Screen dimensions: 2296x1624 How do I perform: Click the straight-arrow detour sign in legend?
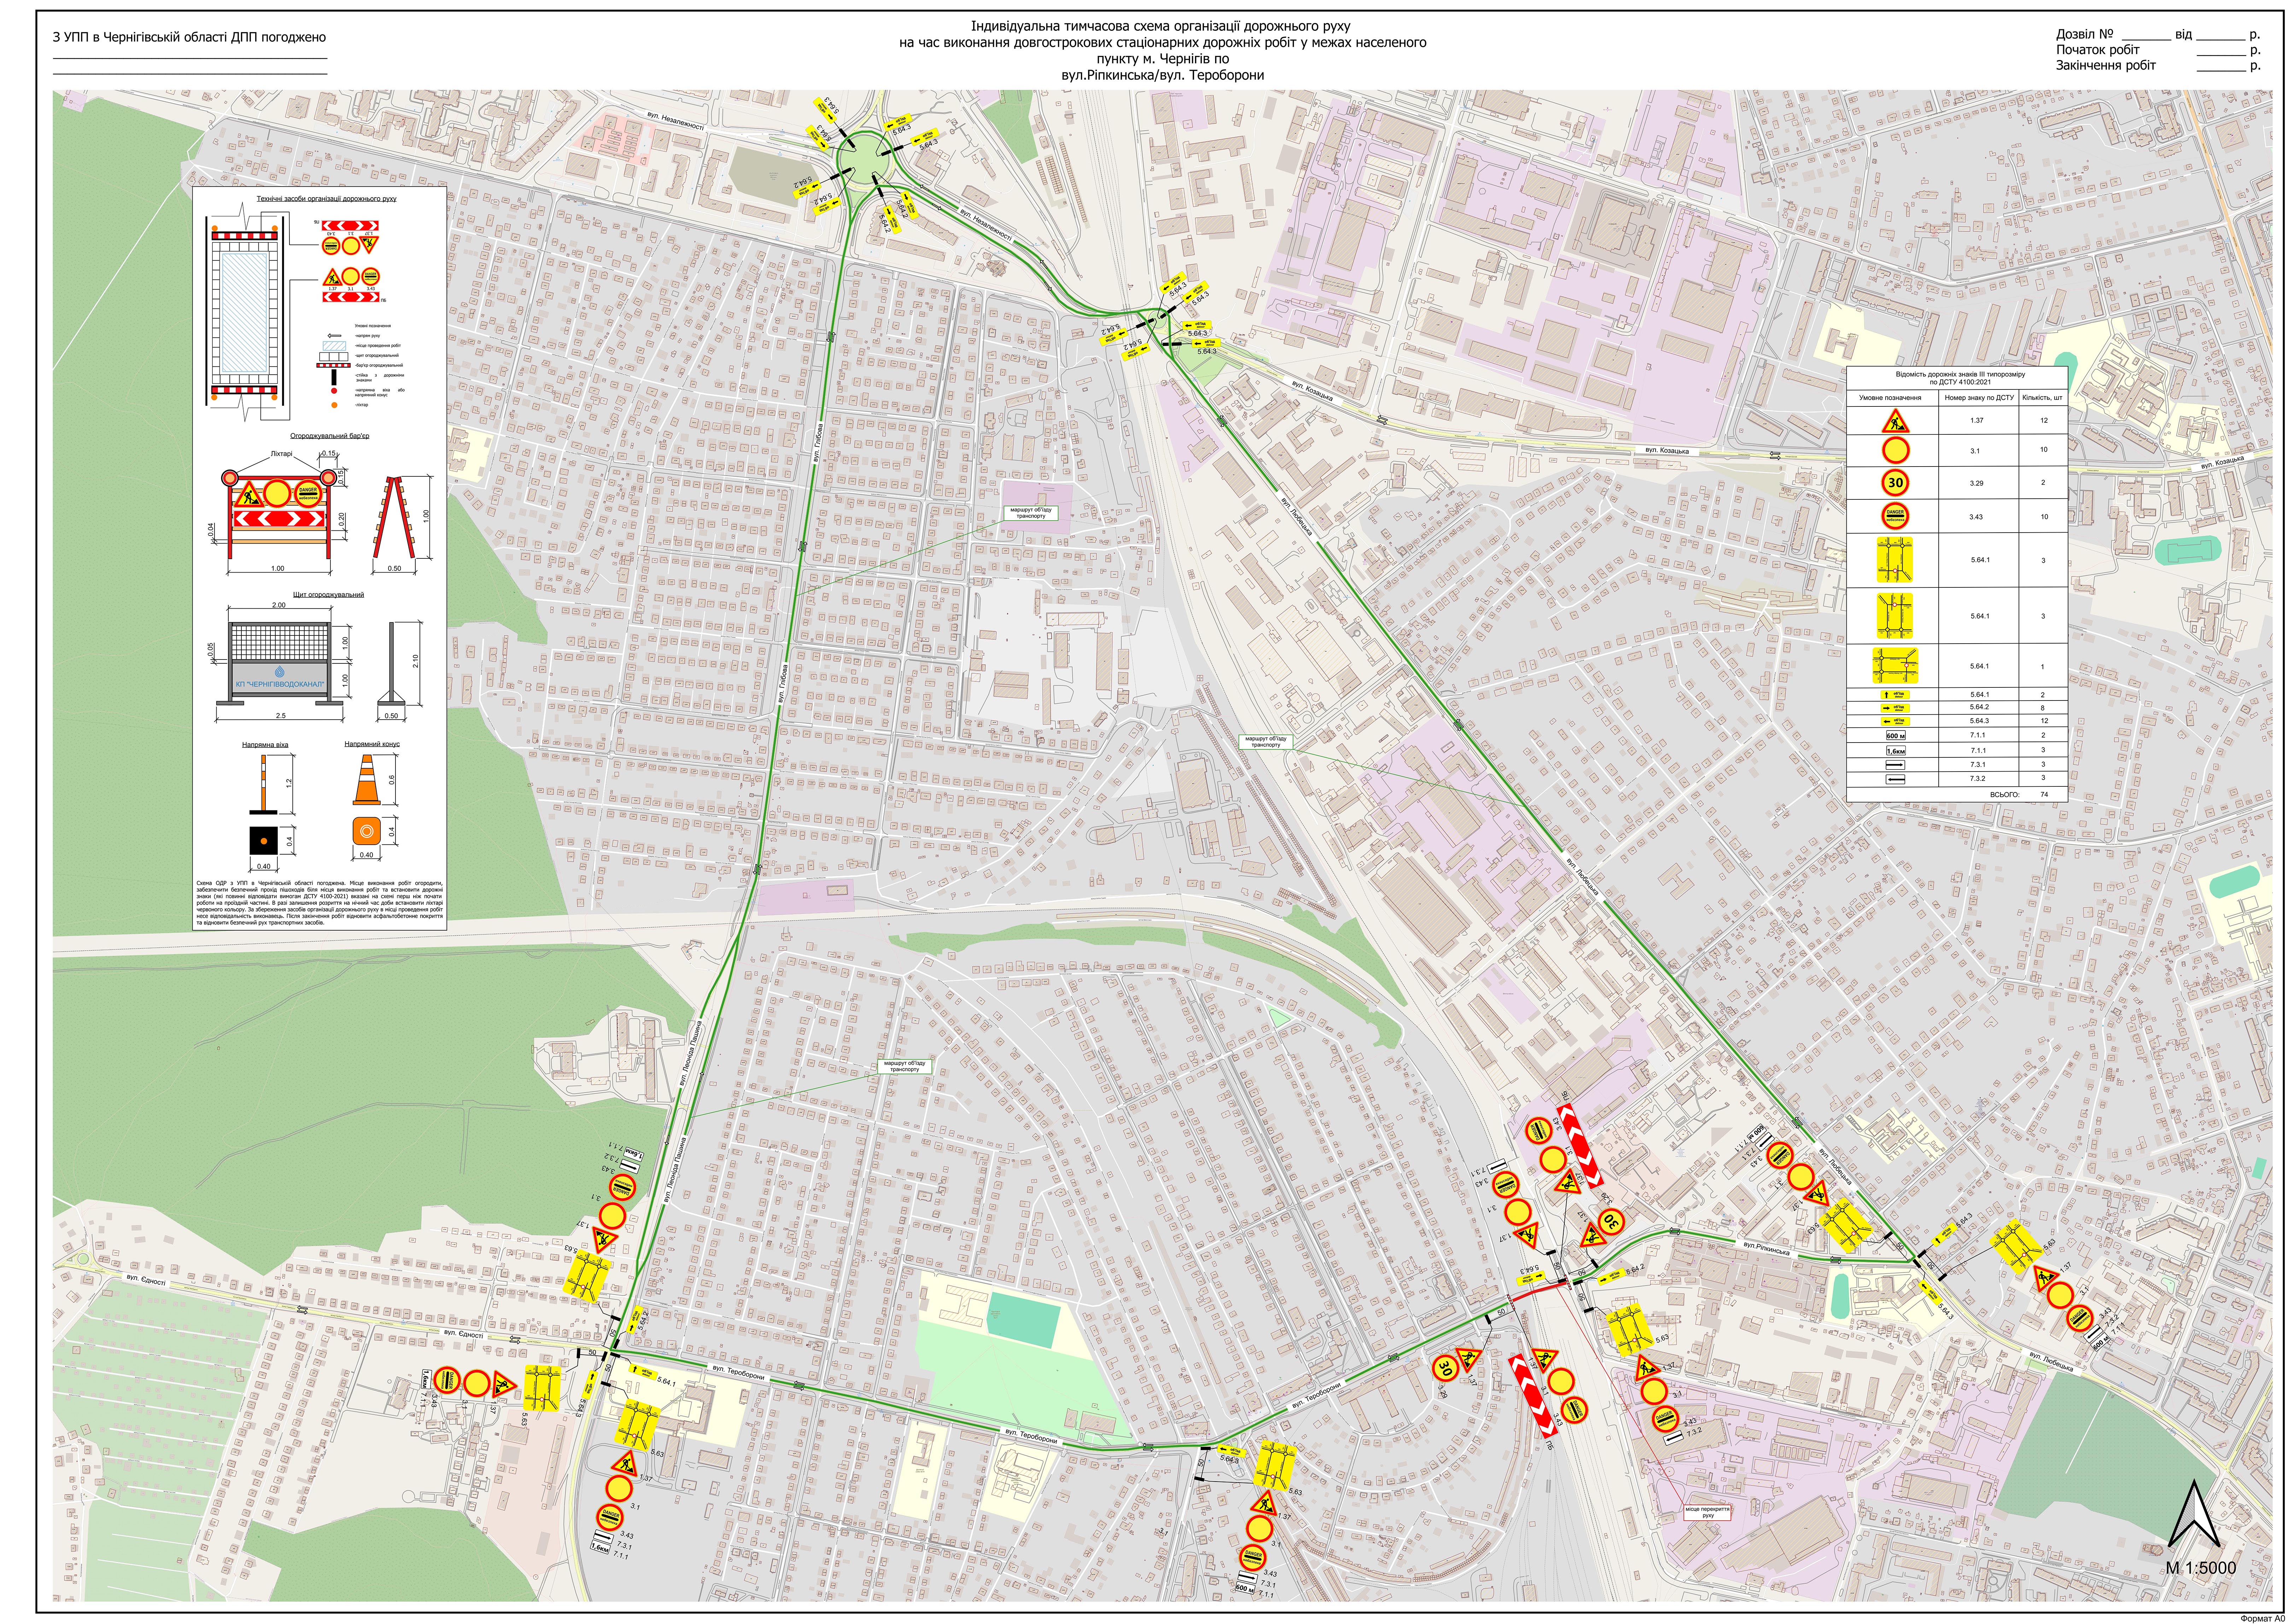click(x=1894, y=695)
